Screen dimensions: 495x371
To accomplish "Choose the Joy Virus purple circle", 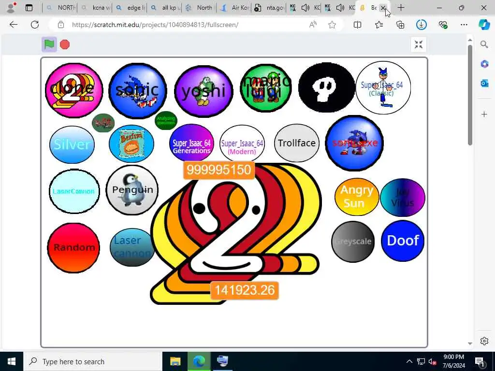I will (x=403, y=198).
